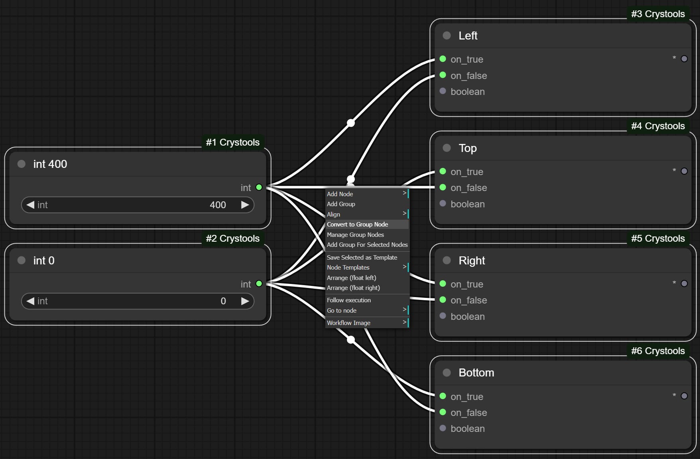Collapse the int 0 node via its dot

coord(22,260)
